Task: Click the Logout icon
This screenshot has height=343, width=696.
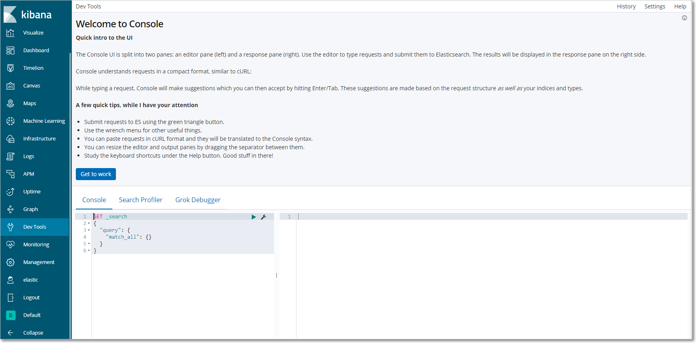Action: (10, 298)
